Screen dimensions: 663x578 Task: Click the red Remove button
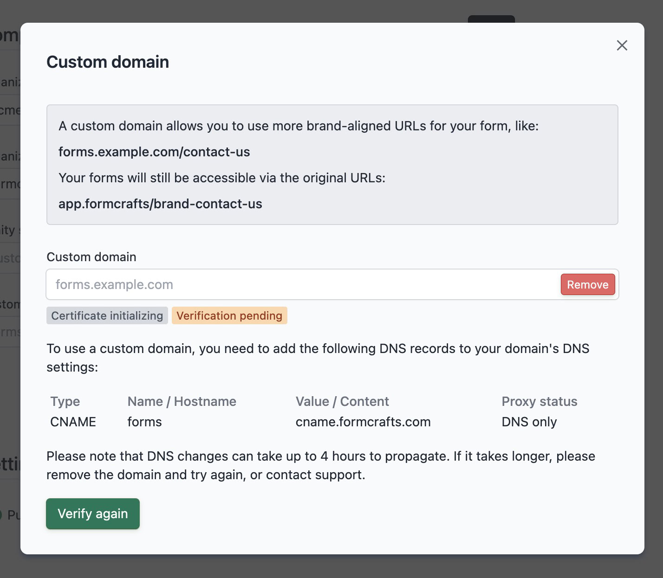point(587,284)
